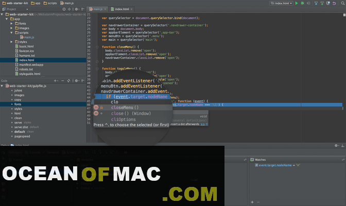Run index.html with the green play button
The height and width of the screenshot is (206, 346).
click(x=297, y=3)
